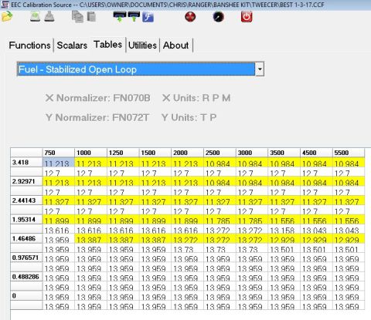Screen dimensions: 371x320
Task: Click the red round record icon
Action: pos(190,17)
